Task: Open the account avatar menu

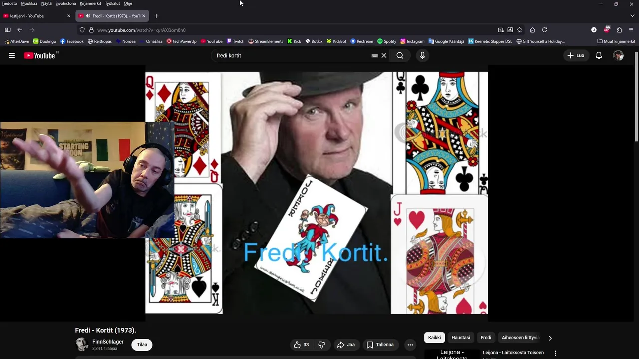Action: pos(618,55)
